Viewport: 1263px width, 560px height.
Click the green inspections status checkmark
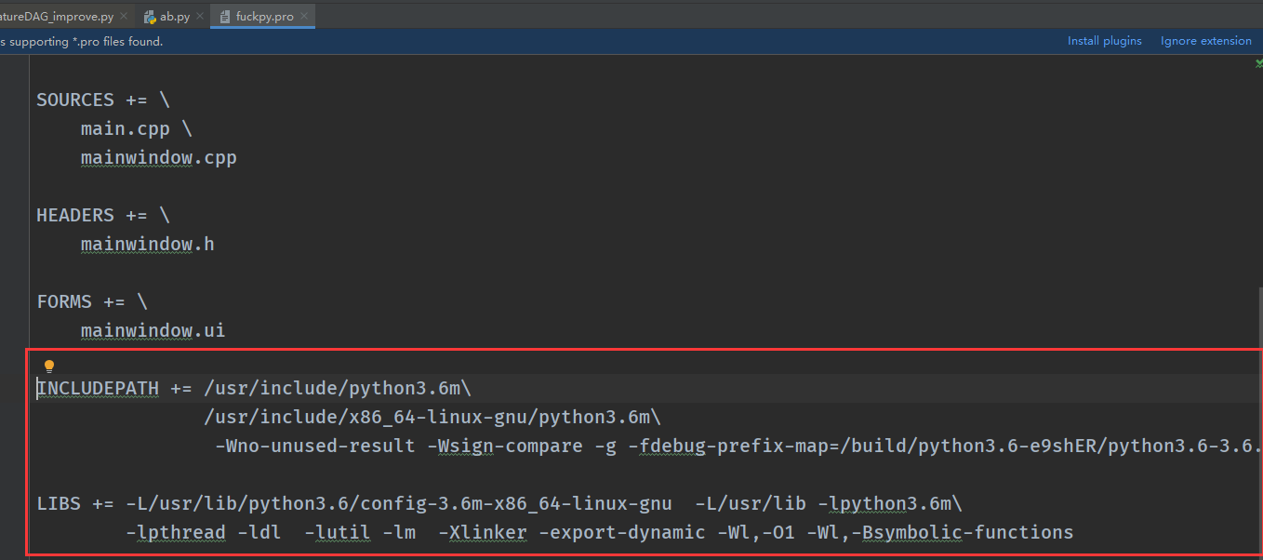coord(1258,63)
